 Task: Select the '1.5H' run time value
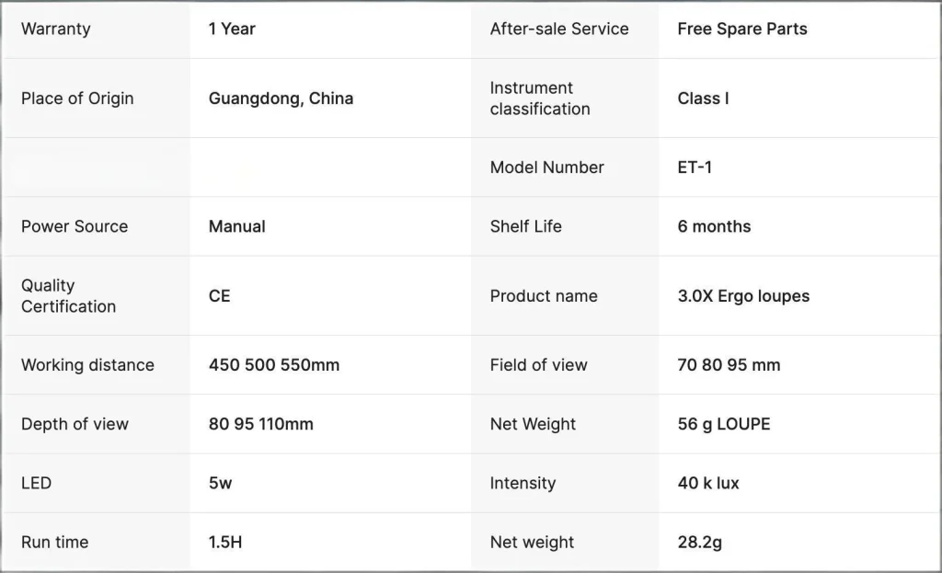coord(225,542)
